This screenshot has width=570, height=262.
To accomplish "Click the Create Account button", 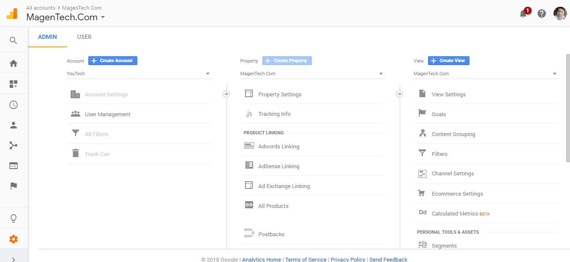I will 113,61.
